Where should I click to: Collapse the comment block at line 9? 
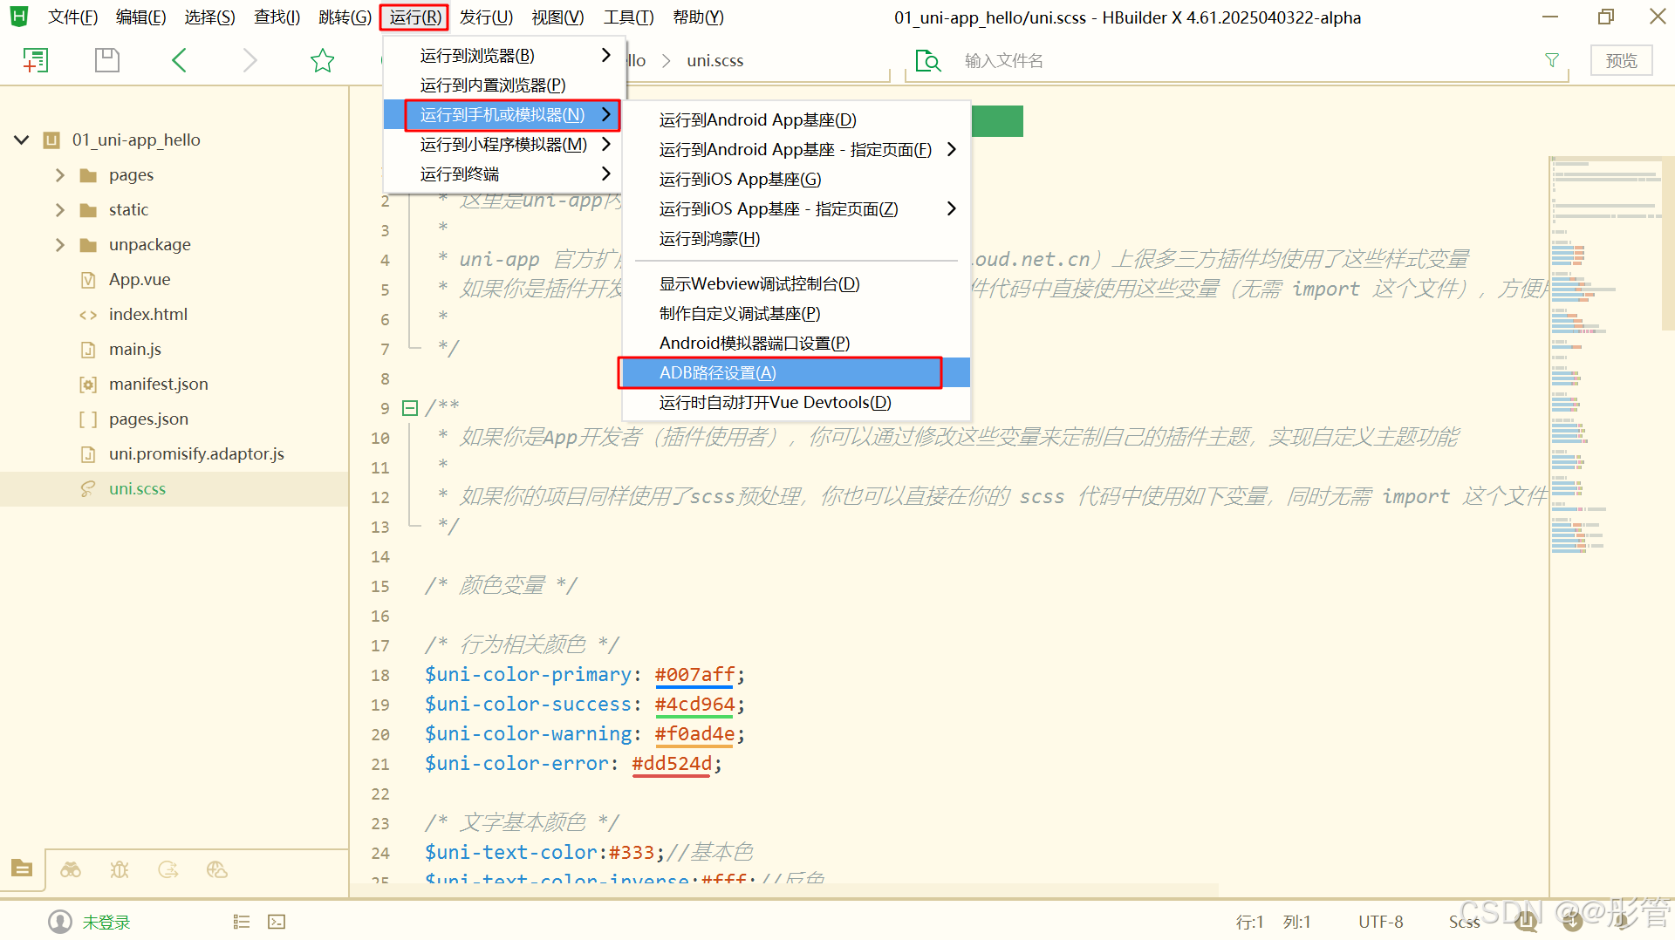410,407
